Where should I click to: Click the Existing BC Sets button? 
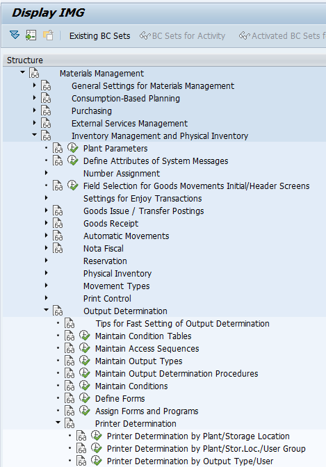pos(100,35)
